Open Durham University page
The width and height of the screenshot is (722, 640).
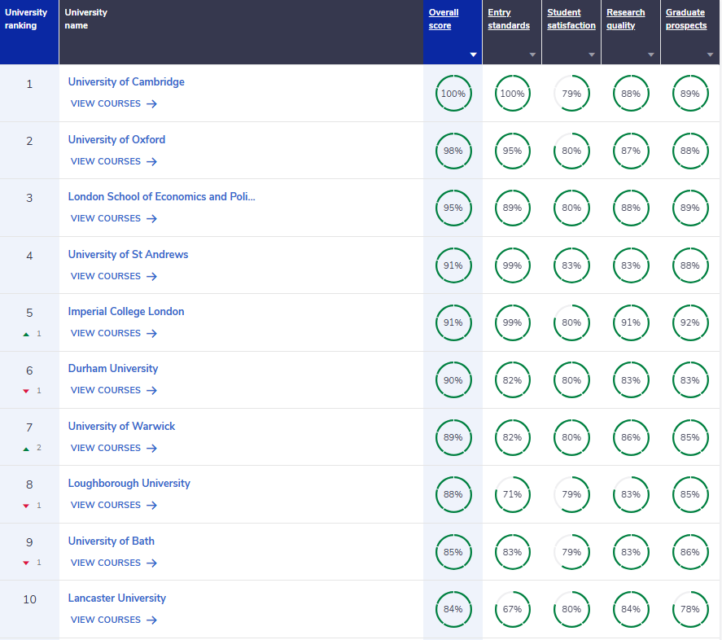pyautogui.click(x=113, y=369)
